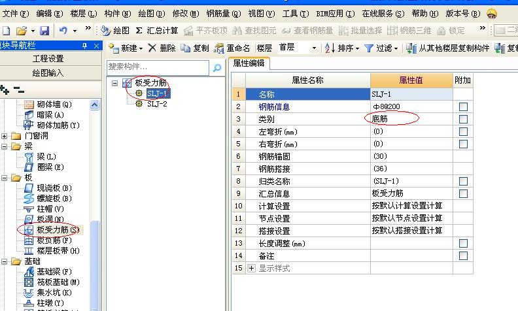Viewport: 518px width, 311px height.
Task: Click the 删除 delete icon
Action: click(x=152, y=48)
